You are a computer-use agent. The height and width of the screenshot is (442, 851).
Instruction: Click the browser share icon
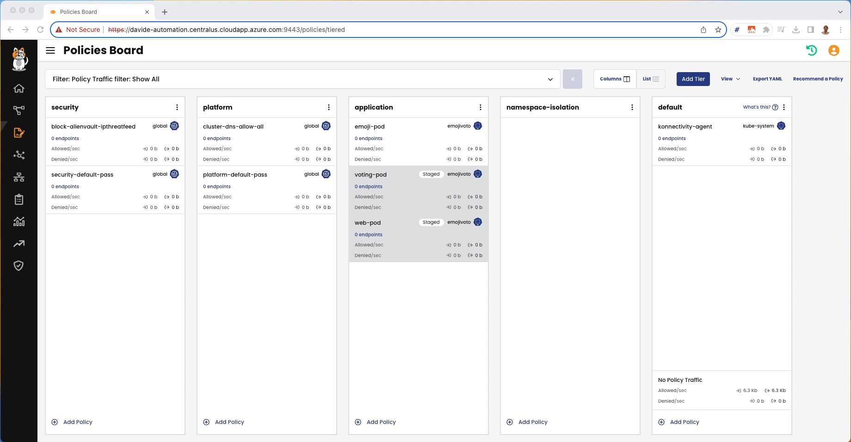pyautogui.click(x=703, y=30)
